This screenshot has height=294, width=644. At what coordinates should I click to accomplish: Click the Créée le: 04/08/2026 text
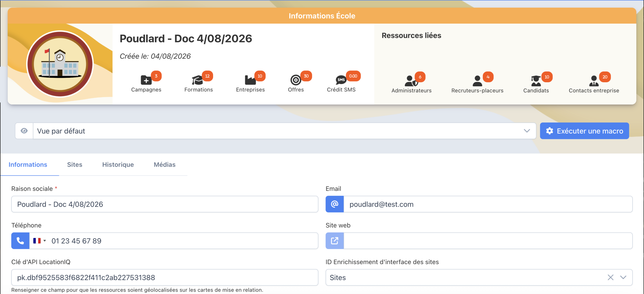pos(155,56)
